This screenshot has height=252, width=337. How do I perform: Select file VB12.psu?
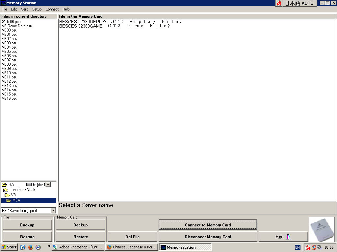point(10,81)
